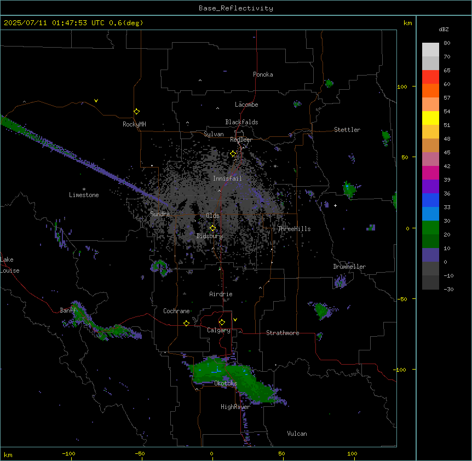
Task: Click the Airdrie city label
Action: (221, 294)
